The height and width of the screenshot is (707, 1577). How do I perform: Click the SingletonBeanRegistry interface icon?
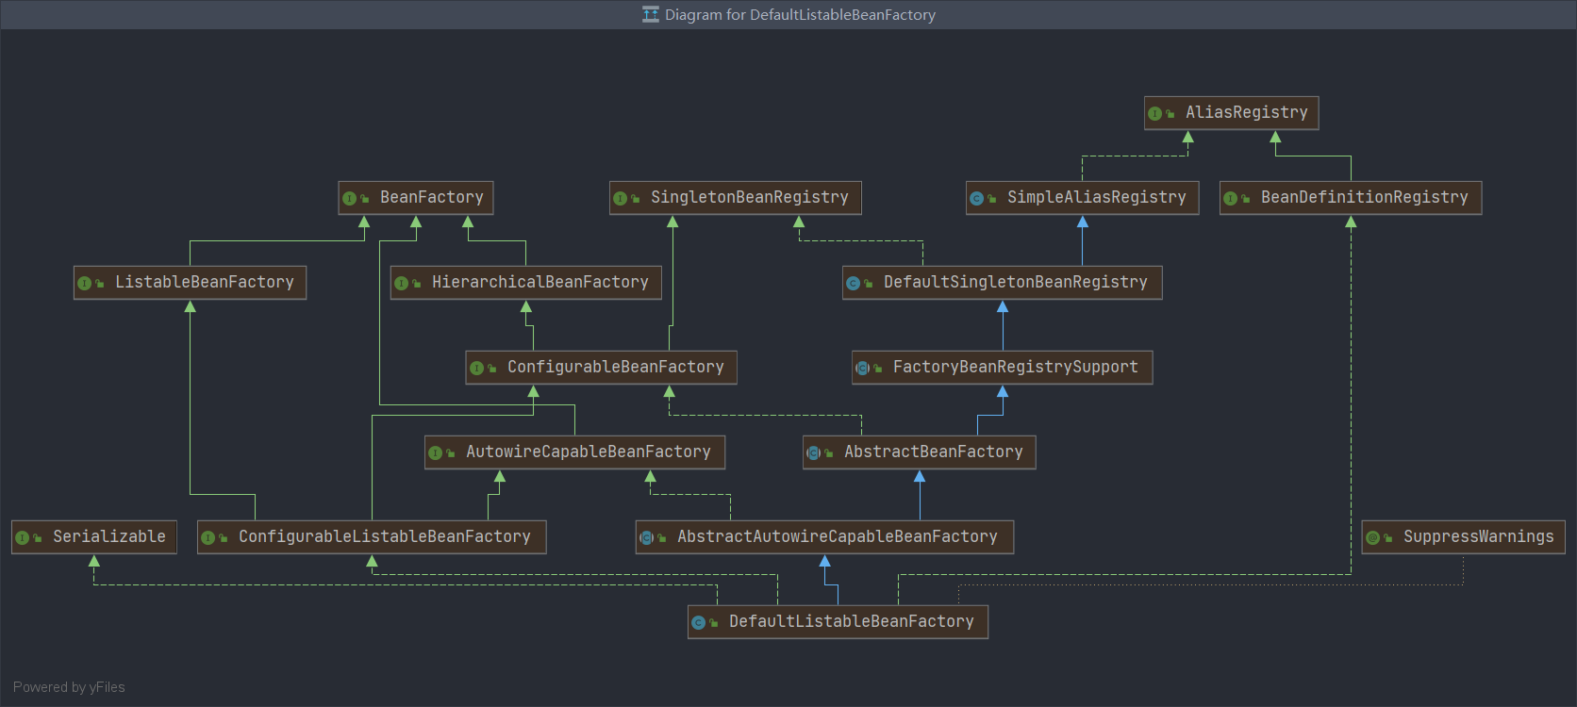click(x=620, y=199)
